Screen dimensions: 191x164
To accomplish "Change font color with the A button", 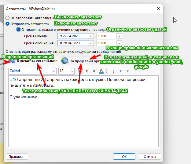I will (101, 71).
